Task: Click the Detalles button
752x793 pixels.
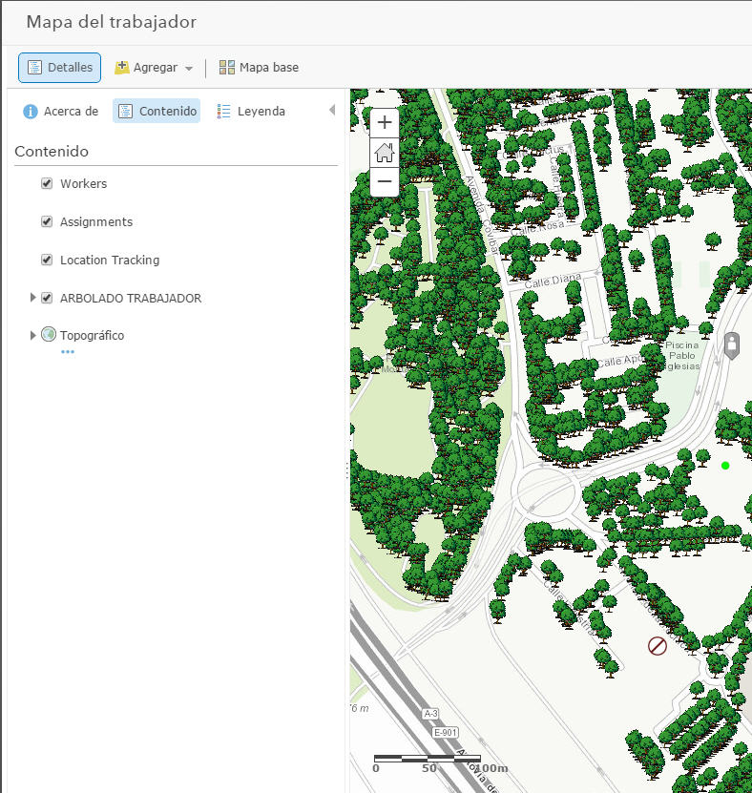Action: pos(60,67)
